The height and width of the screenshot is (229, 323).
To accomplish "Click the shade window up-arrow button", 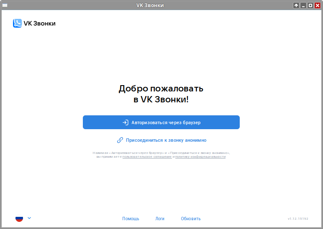I will (296, 5).
